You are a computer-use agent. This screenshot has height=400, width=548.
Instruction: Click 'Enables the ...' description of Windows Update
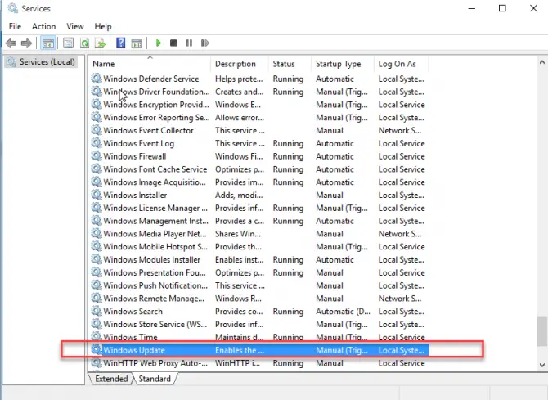pyautogui.click(x=240, y=350)
